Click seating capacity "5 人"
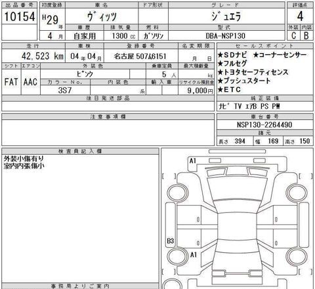 (169, 75)
